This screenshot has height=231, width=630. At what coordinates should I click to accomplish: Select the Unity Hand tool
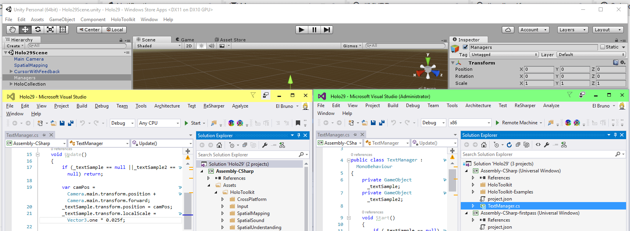point(13,30)
